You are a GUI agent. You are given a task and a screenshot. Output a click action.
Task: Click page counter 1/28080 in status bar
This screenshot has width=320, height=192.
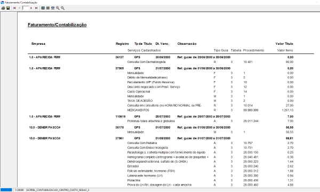pyautogui.click(x=20, y=190)
